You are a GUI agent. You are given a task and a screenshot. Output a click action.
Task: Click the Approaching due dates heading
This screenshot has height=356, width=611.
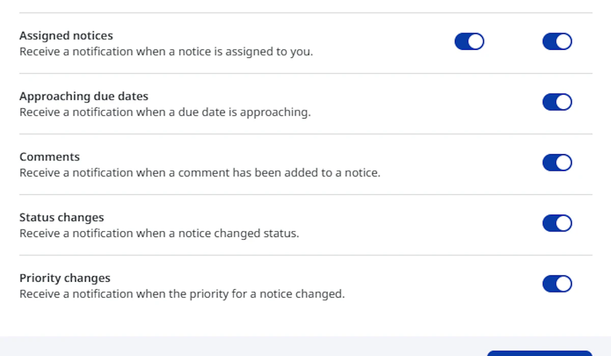(84, 96)
